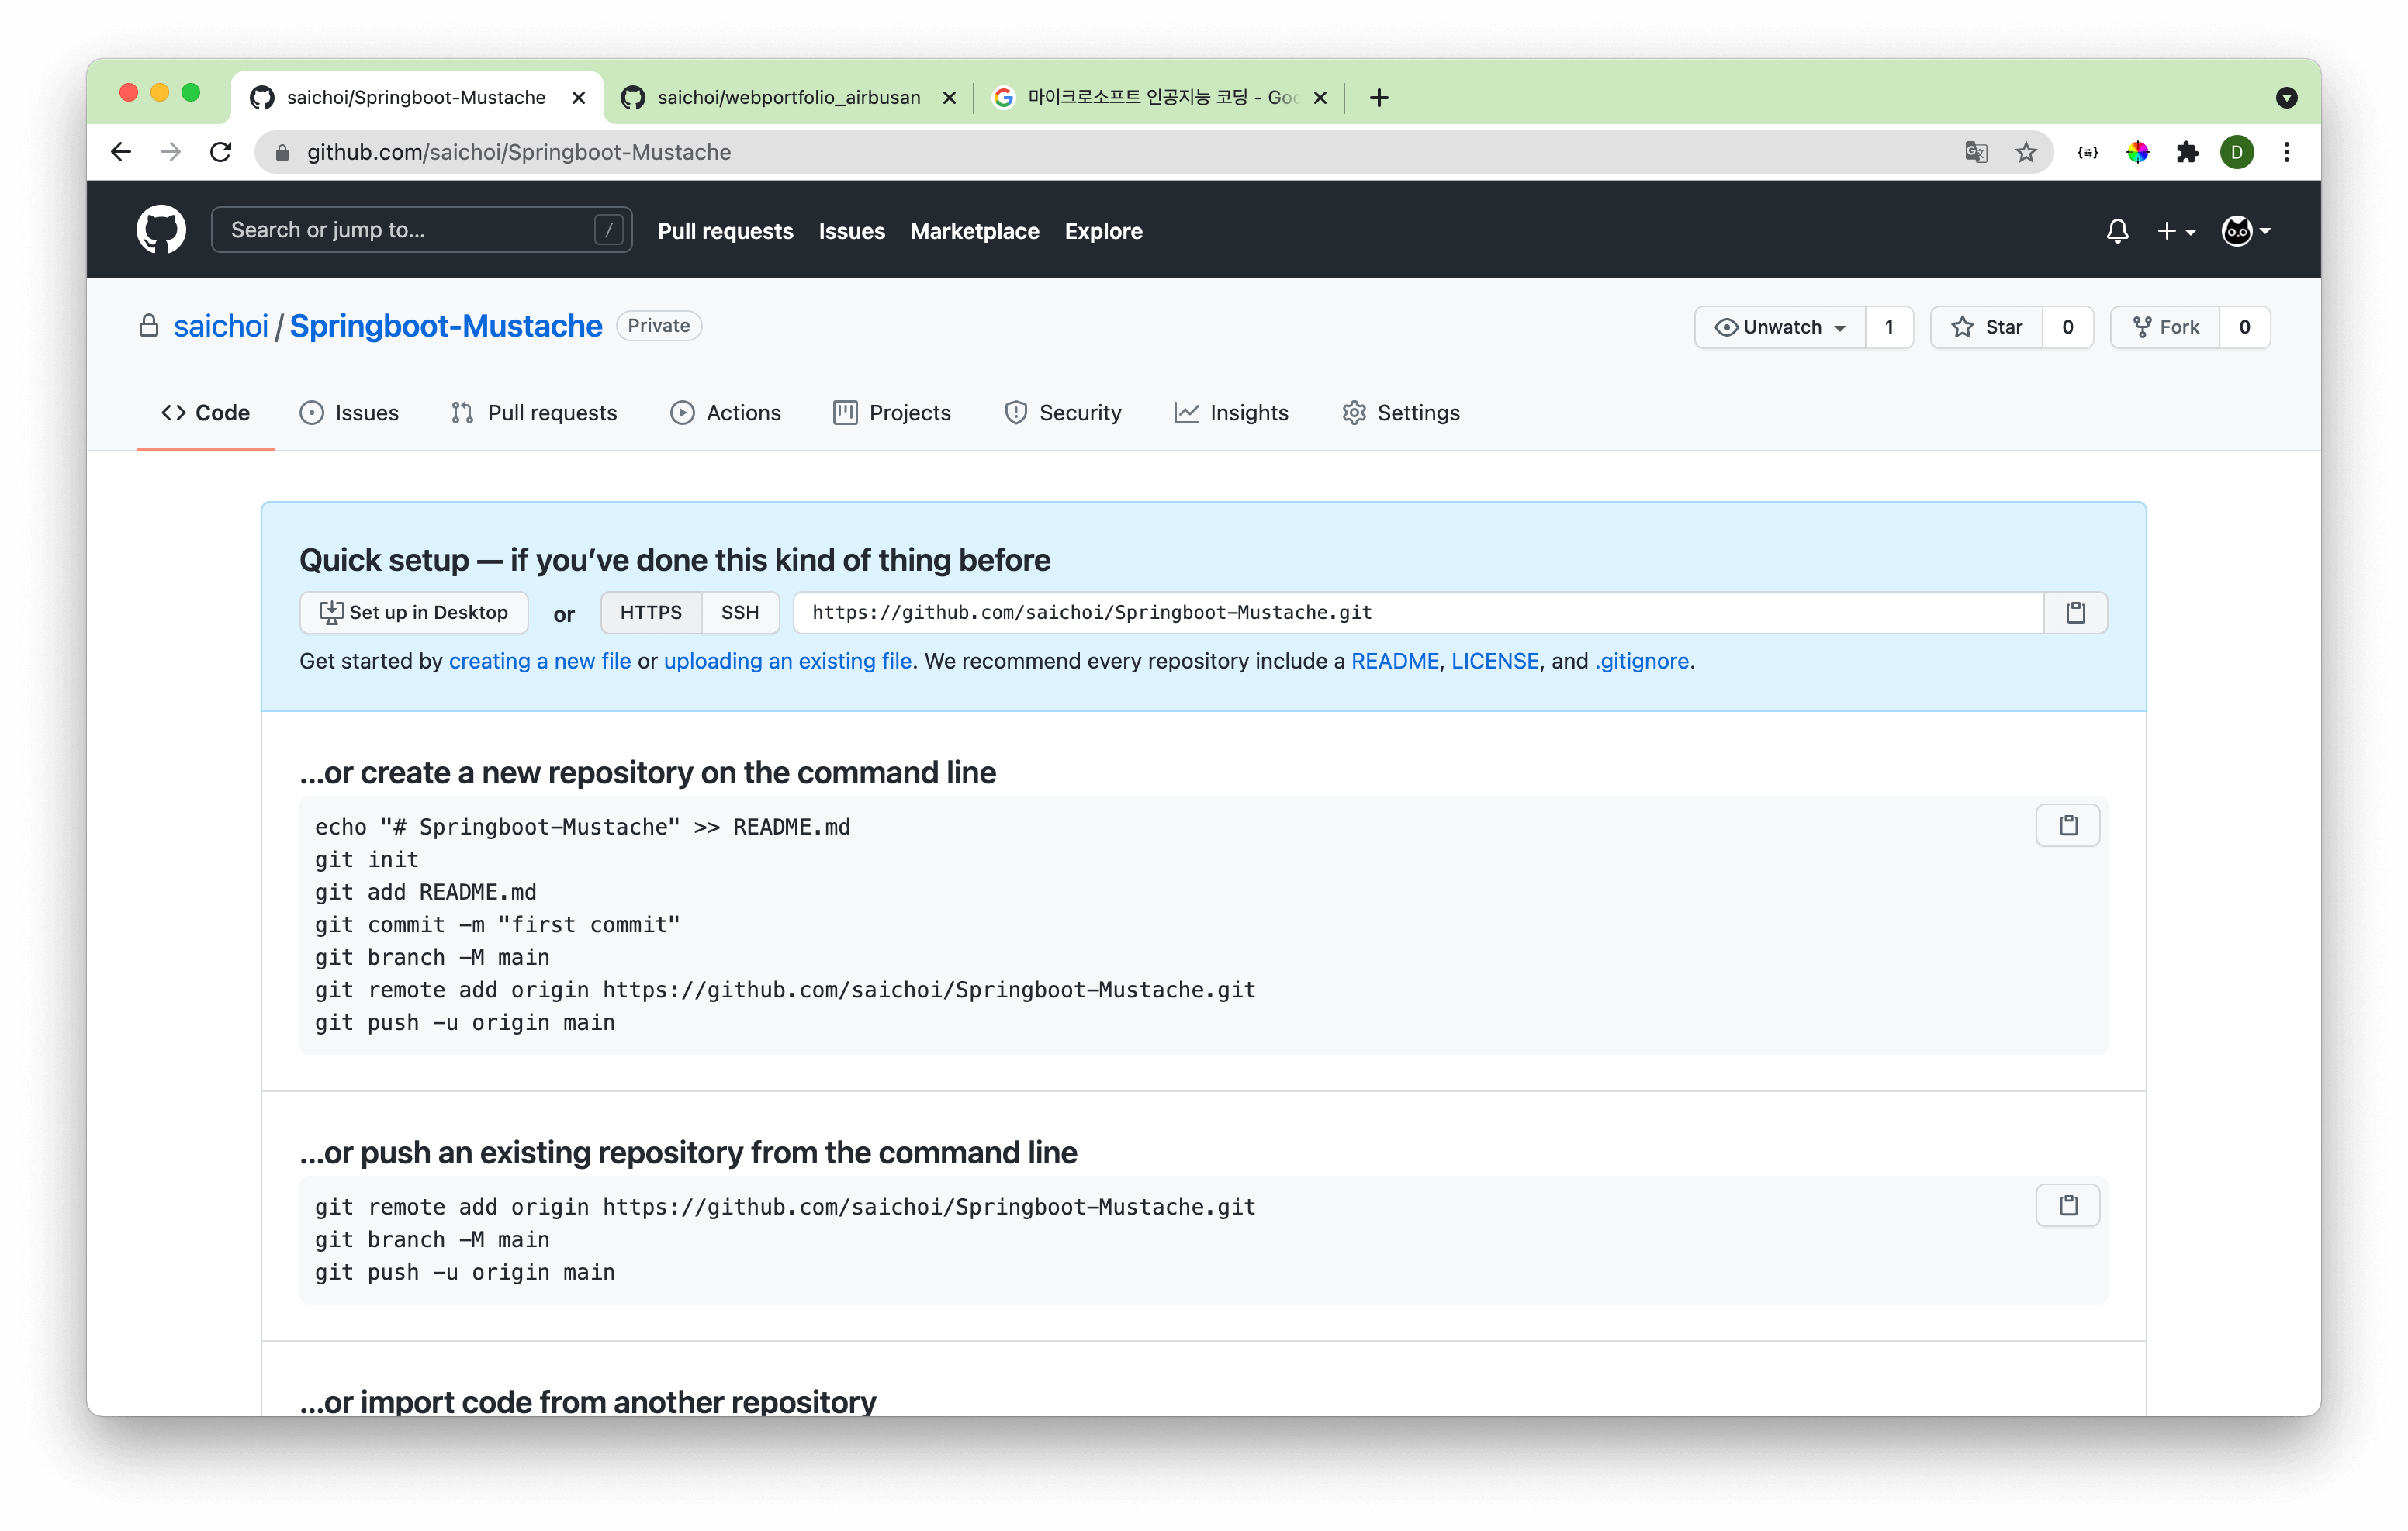Viewport: 2408px width, 1531px height.
Task: Click the slash shortcut hint in search box
Action: click(x=609, y=230)
